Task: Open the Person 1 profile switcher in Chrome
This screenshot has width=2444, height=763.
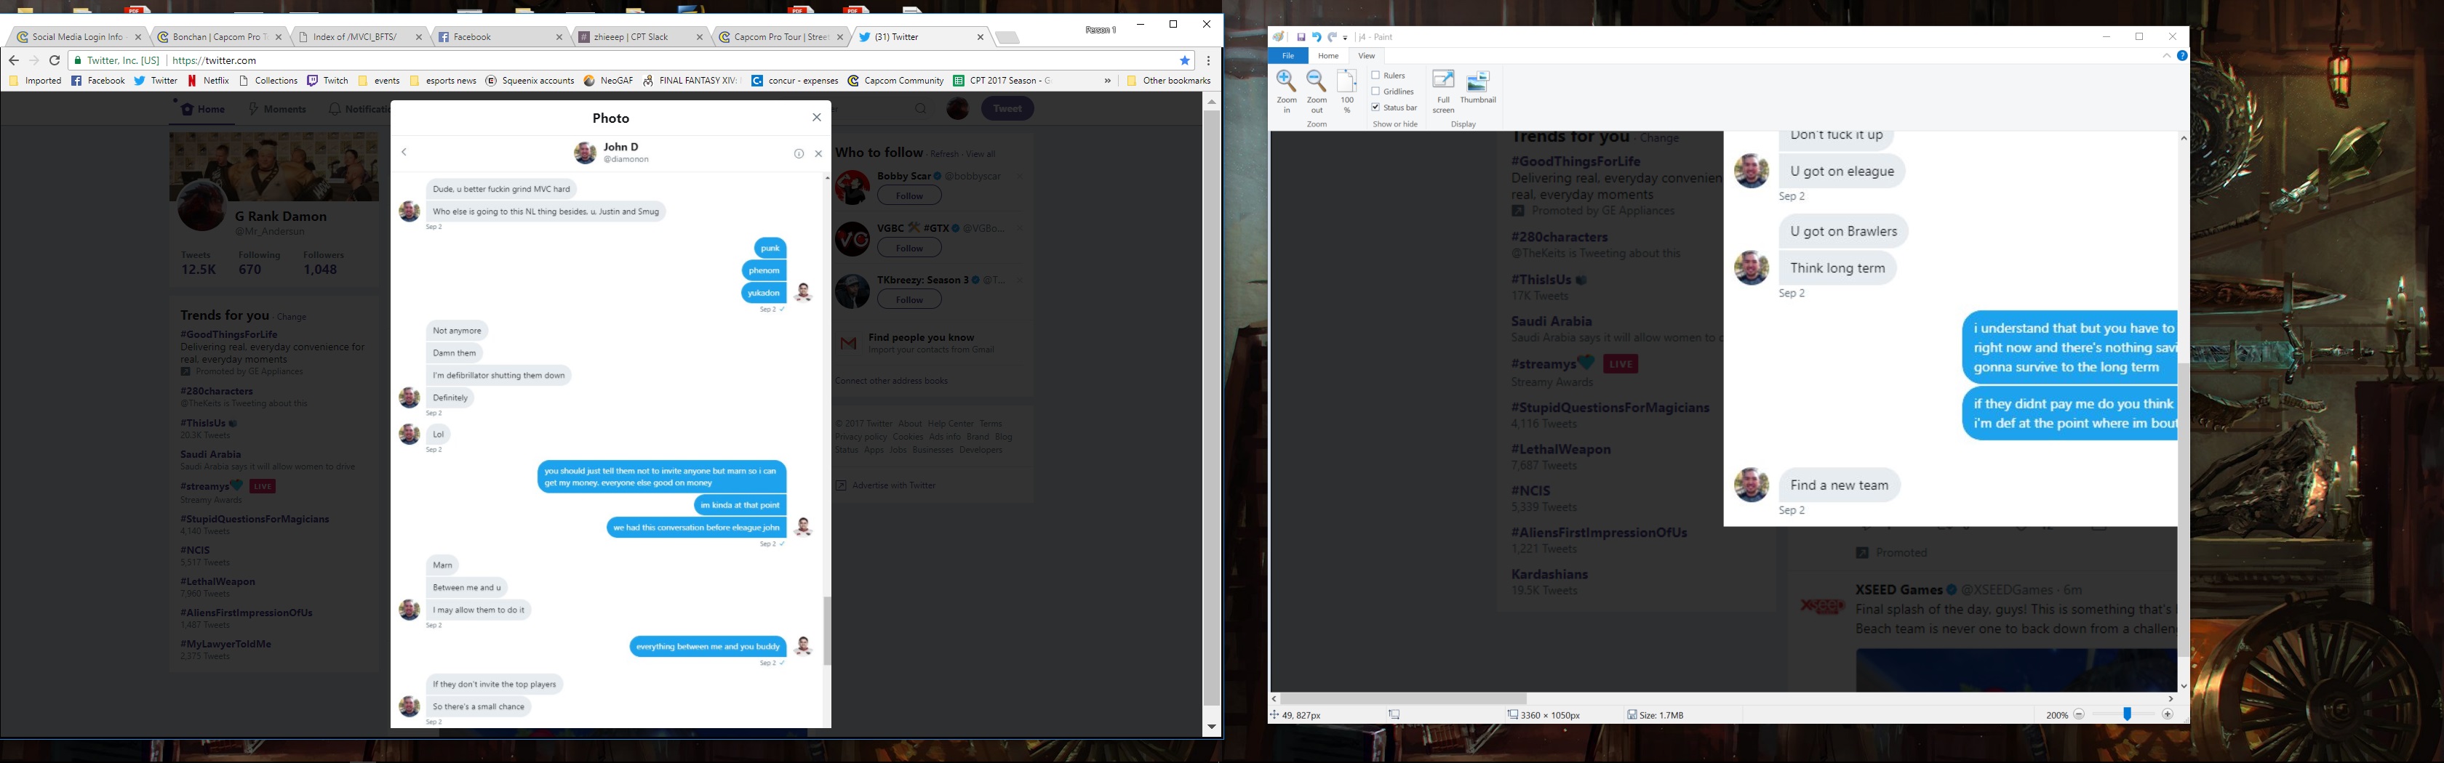Action: coord(1101,31)
